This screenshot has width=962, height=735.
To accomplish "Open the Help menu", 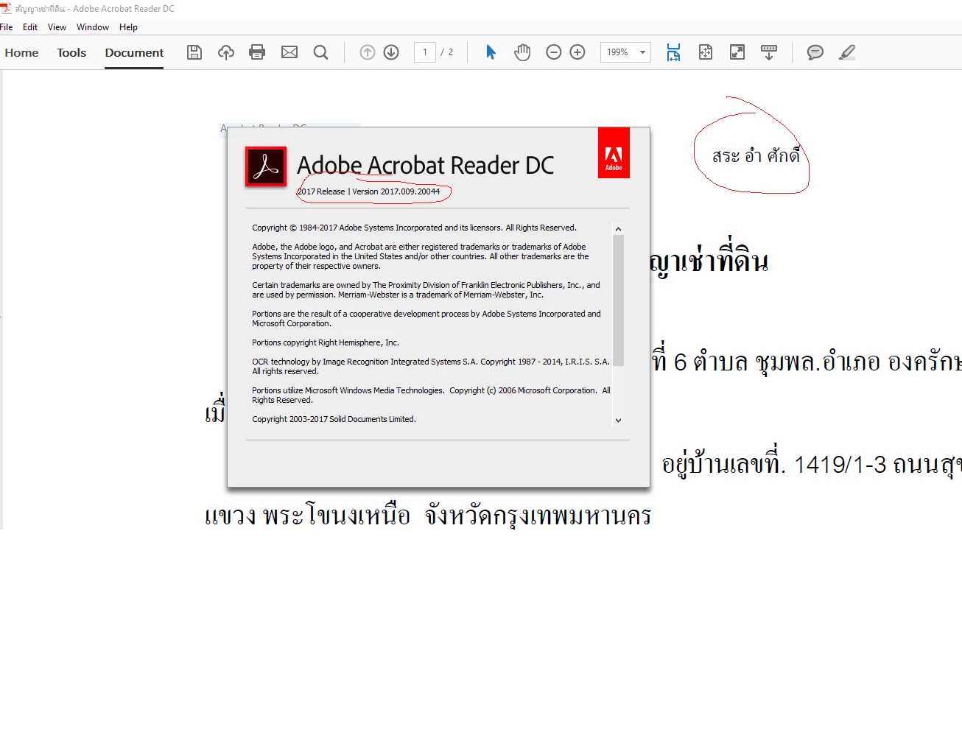I will [128, 27].
